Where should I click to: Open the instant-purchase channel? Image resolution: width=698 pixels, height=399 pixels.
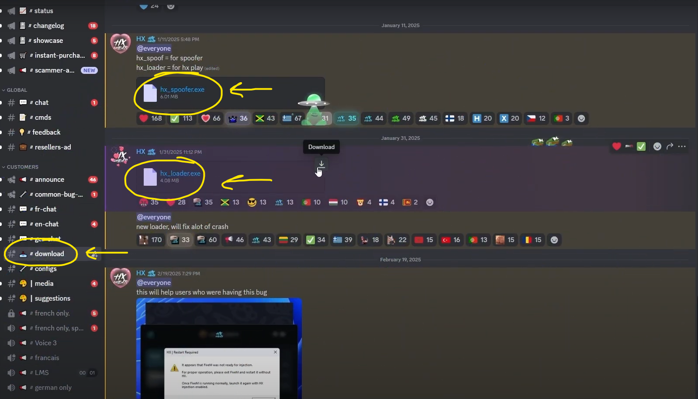click(52, 56)
